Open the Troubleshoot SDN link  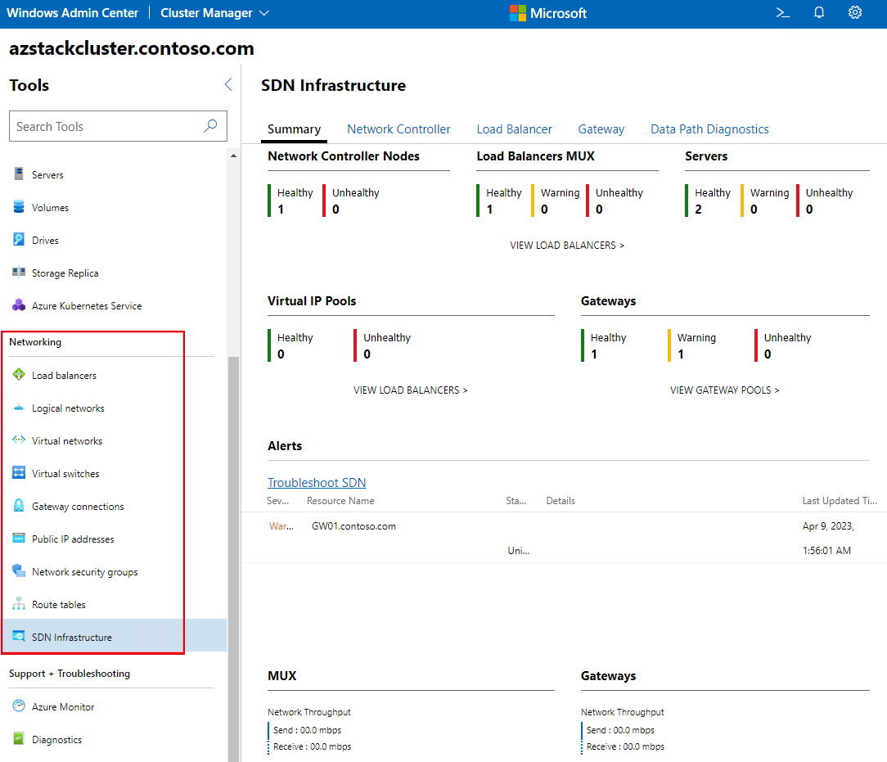pyautogui.click(x=317, y=483)
